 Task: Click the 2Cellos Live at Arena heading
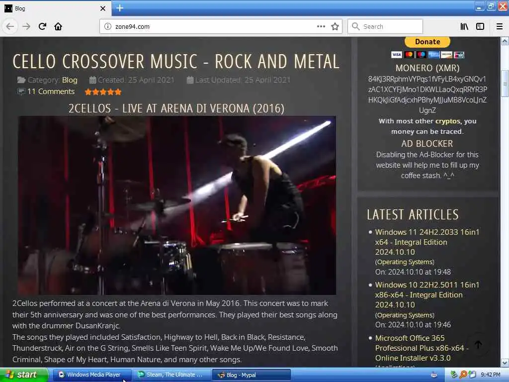pos(176,108)
